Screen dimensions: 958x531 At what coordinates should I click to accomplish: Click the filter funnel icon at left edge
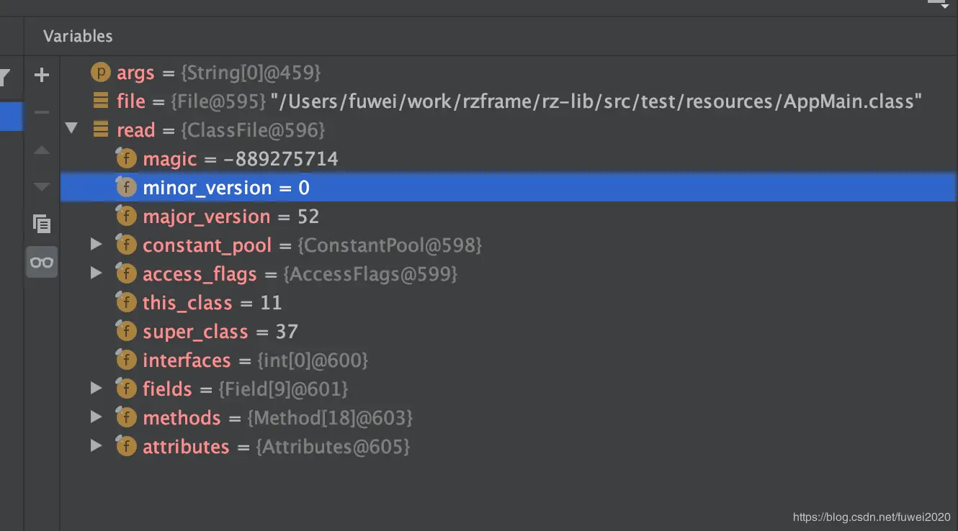pyautogui.click(x=4, y=76)
